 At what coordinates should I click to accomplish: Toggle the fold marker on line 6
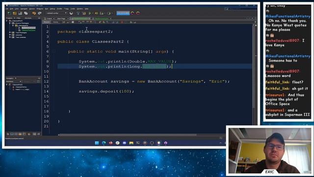pos(53,52)
